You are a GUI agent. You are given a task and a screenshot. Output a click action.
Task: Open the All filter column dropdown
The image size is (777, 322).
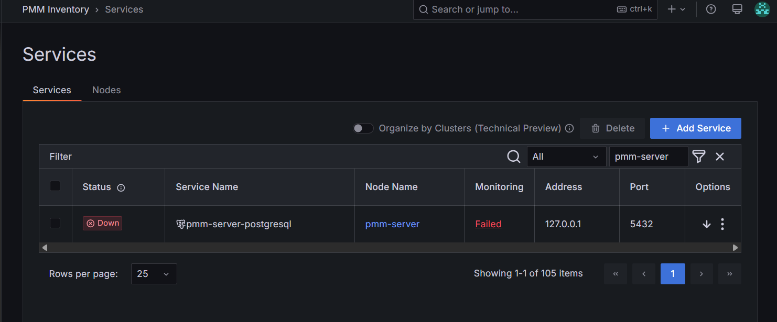(x=566, y=157)
